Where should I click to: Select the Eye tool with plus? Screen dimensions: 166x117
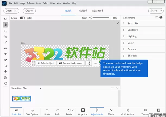point(5,37)
